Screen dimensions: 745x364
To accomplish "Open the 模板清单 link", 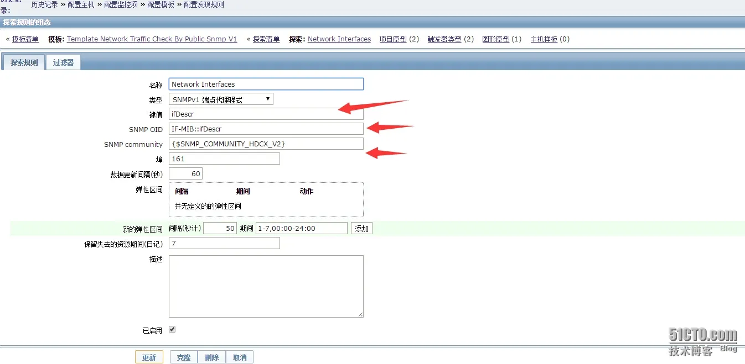I will pyautogui.click(x=25, y=39).
